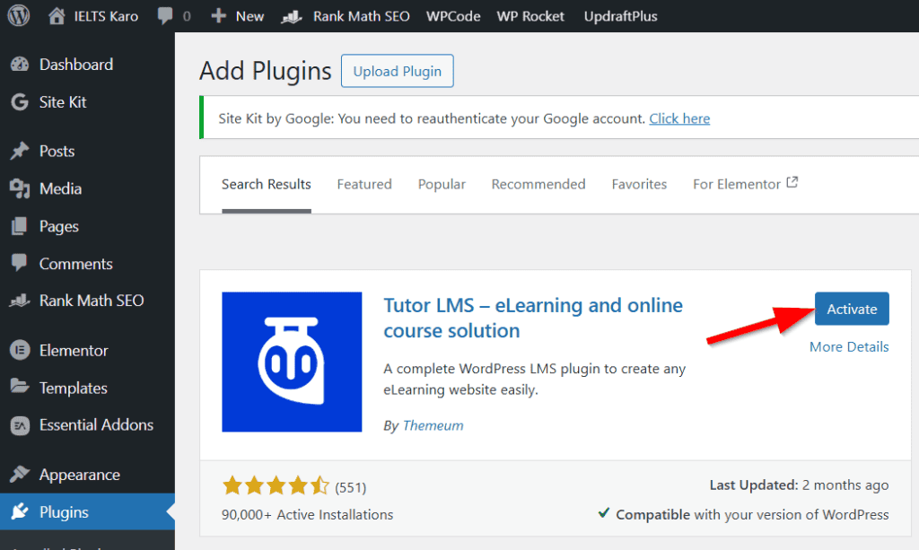
Task: Switch to the Recommended tab
Action: coord(538,184)
